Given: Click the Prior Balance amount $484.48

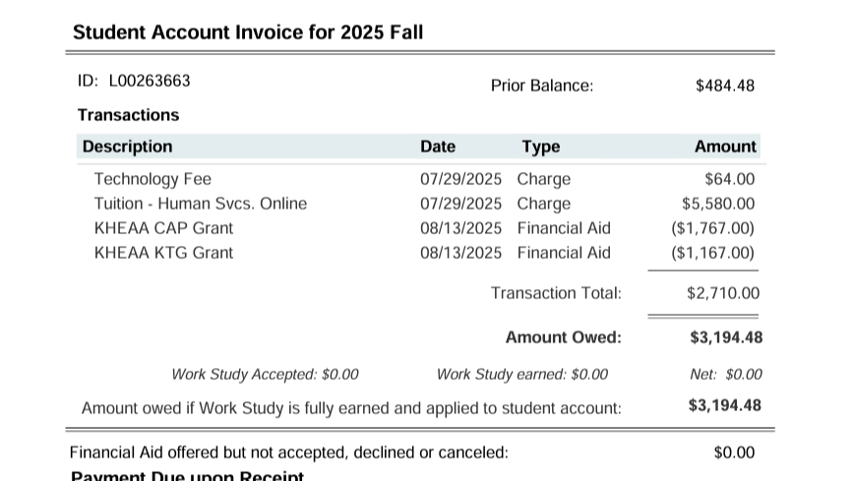Looking at the screenshot, I should (x=724, y=86).
